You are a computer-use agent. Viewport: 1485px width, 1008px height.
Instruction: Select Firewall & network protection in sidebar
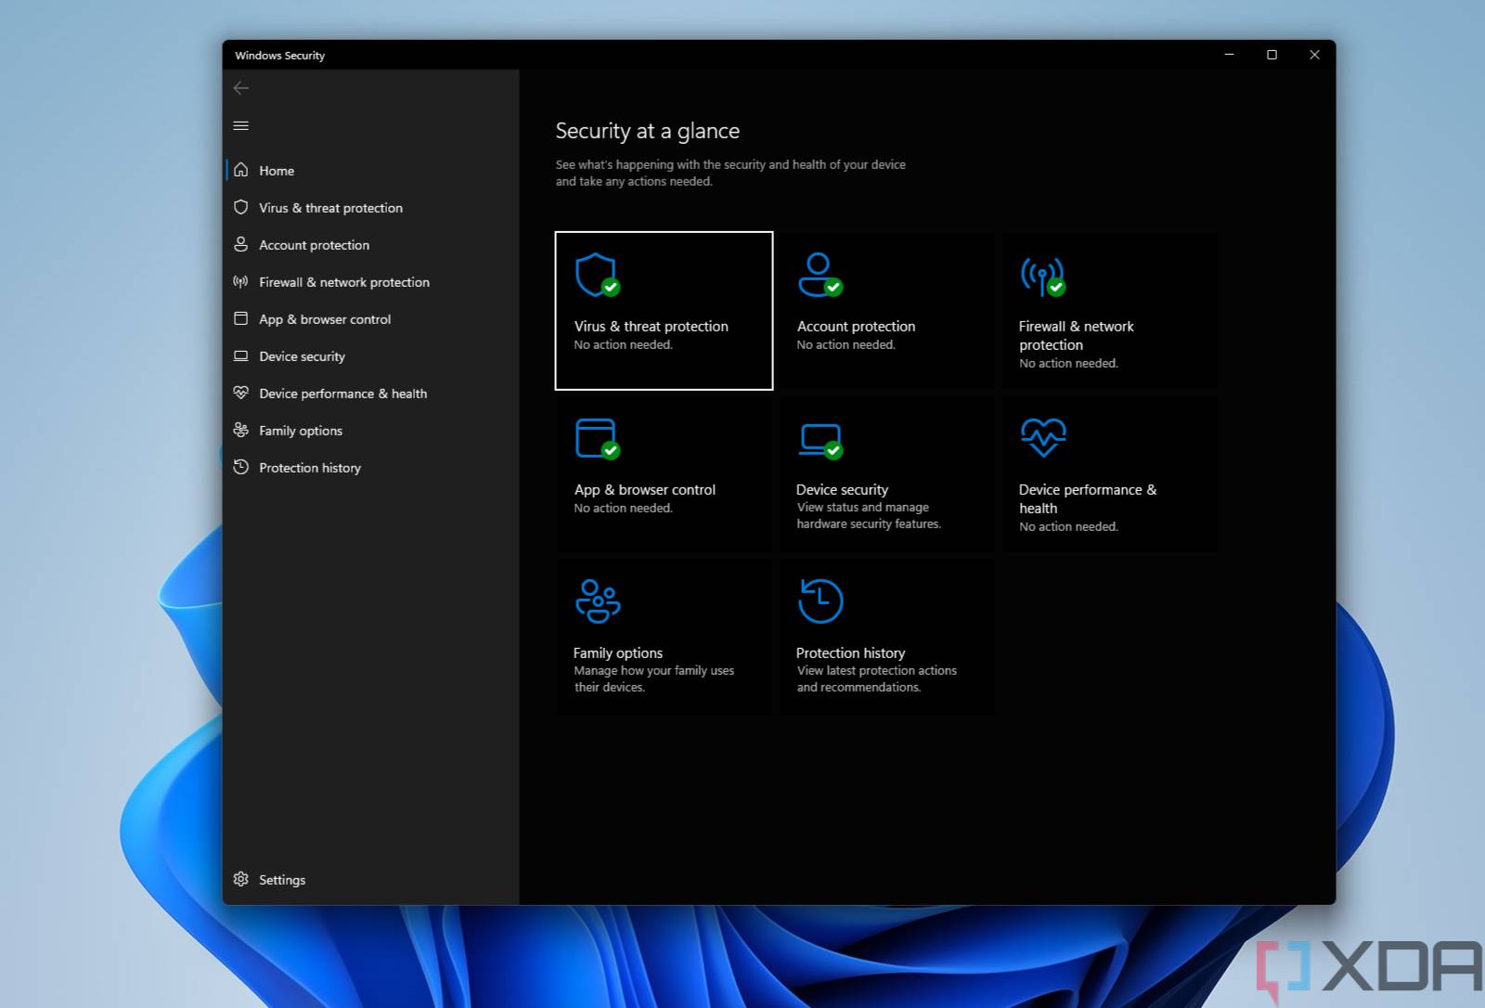tap(343, 282)
